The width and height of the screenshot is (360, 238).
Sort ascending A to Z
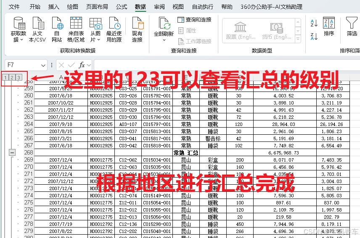click(314, 23)
